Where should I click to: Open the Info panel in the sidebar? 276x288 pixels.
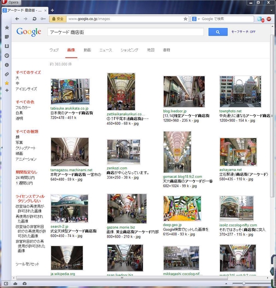7,65
